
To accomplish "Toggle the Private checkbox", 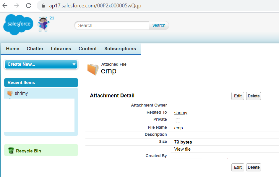I will (178, 120).
